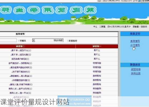Open the 评价标准 link in the student menu
149x107 pixels.
(135, 41)
